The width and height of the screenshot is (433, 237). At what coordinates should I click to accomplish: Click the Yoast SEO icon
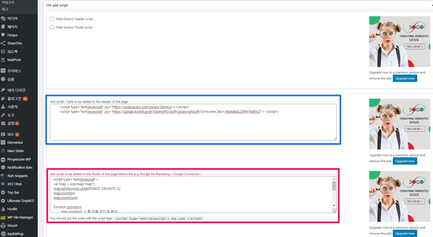[x=3, y=134]
